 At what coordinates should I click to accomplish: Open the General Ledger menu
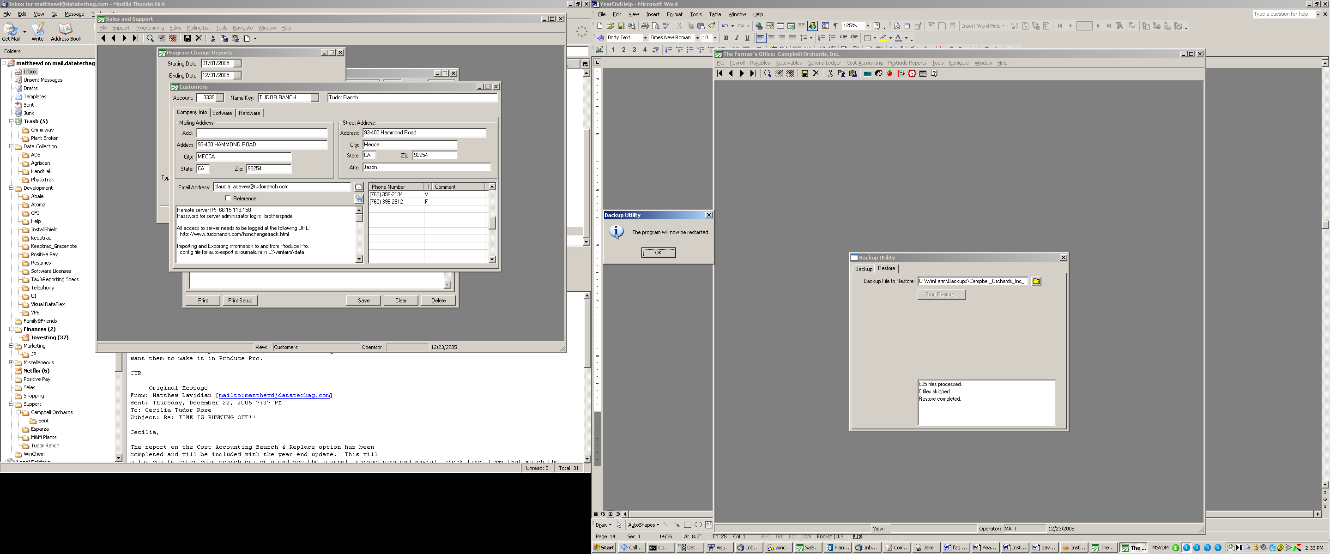click(823, 63)
